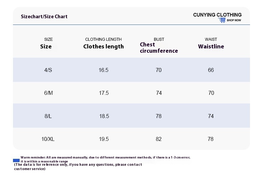The width and height of the screenshot is (263, 187).
Task: Click the bust value 74
Action: click(x=159, y=93)
